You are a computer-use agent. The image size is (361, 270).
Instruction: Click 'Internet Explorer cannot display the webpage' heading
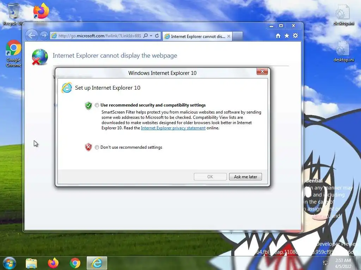[115, 56]
